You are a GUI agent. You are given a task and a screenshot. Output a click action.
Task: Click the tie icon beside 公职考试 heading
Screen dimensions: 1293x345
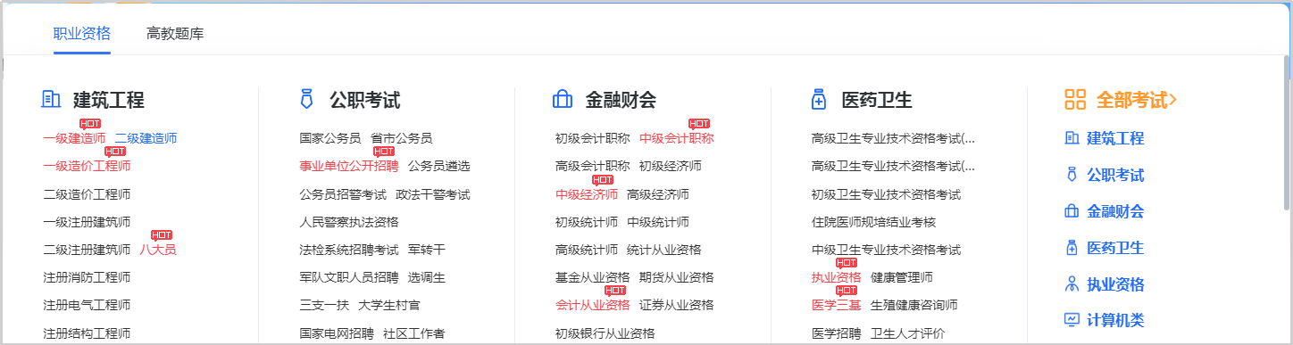pyautogui.click(x=306, y=100)
